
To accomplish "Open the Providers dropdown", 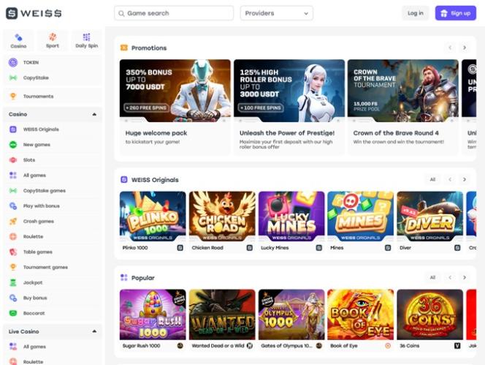I will tap(276, 13).
